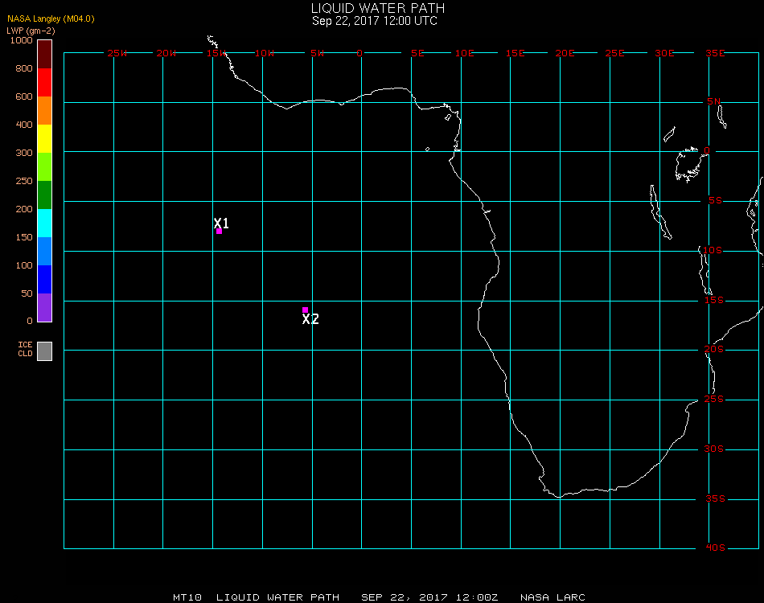The height and width of the screenshot is (603, 764).
Task: Click the MT10 footer label
Action: 187,597
